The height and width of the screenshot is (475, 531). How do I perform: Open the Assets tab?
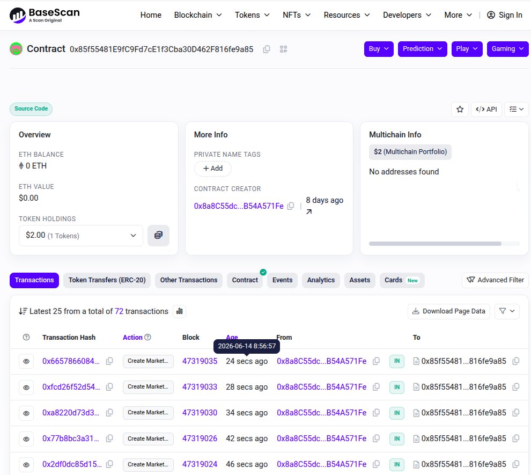click(360, 280)
